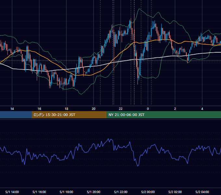
Task: Click the 14 hour label on the time axis
Action: 12,109
